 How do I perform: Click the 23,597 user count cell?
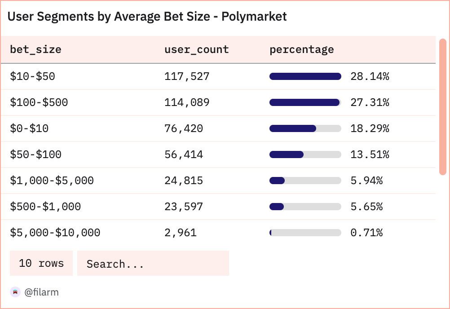pyautogui.click(x=184, y=207)
